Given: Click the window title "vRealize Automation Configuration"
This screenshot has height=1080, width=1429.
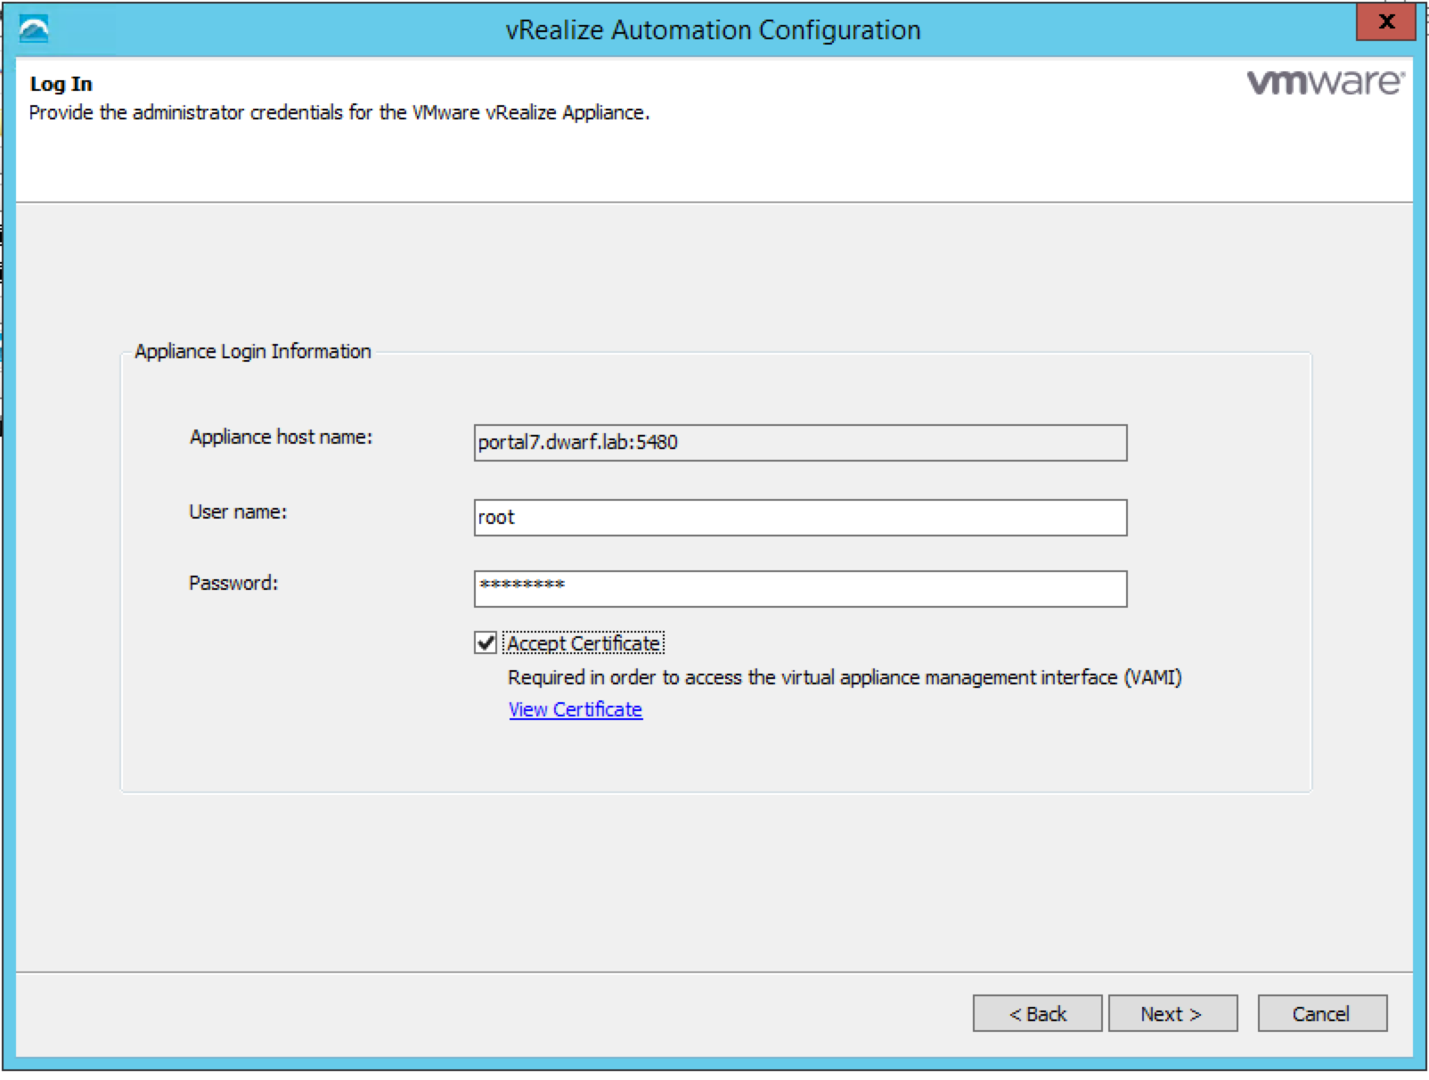Looking at the screenshot, I should pyautogui.click(x=714, y=30).
